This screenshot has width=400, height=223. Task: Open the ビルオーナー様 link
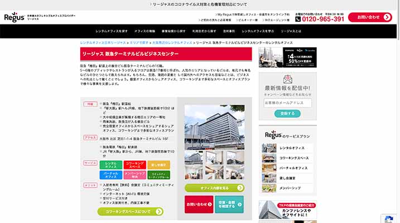(x=247, y=20)
